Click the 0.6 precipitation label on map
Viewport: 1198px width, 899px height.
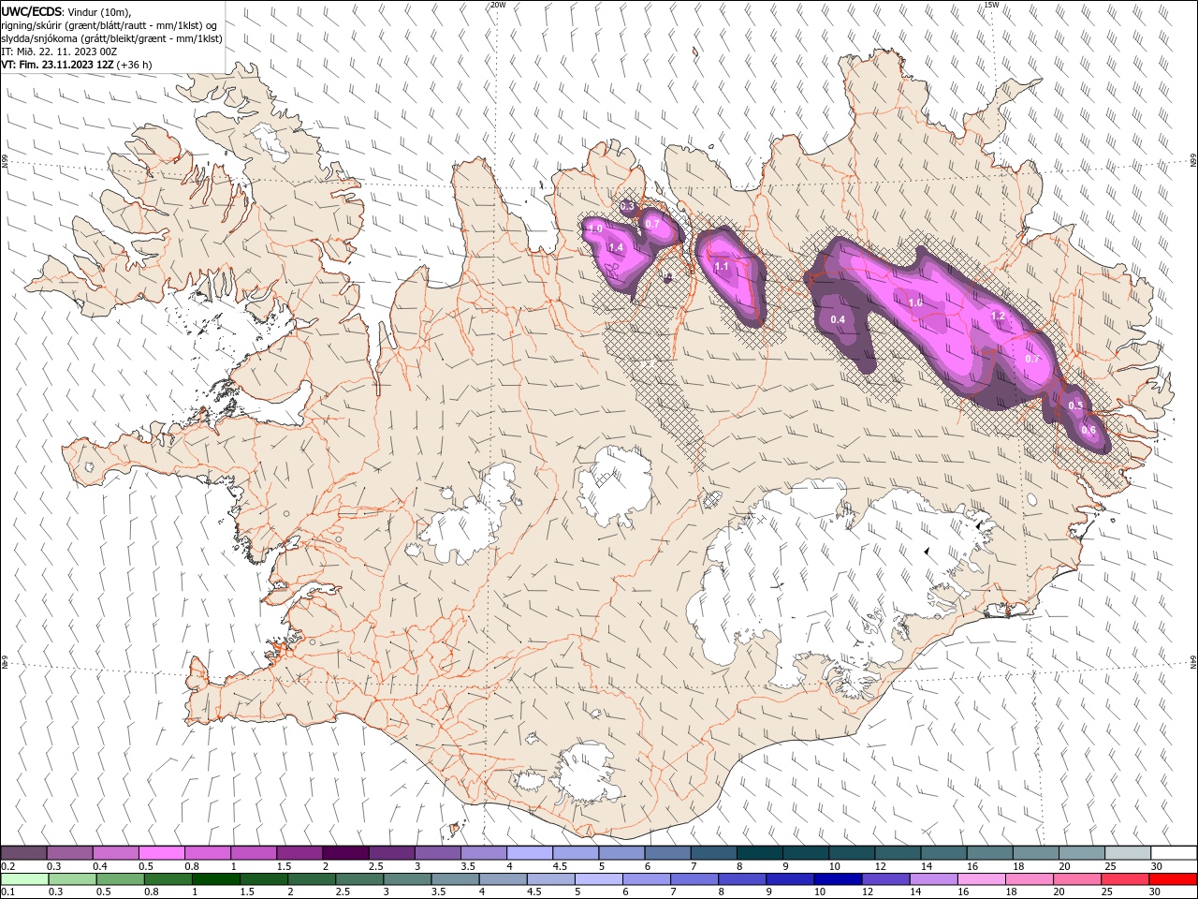pyautogui.click(x=1088, y=430)
